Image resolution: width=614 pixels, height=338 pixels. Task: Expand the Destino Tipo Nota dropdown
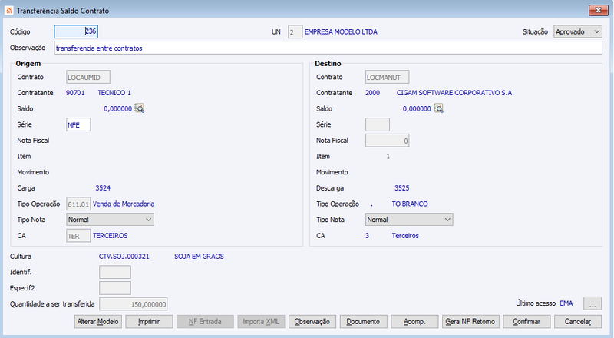click(x=409, y=220)
